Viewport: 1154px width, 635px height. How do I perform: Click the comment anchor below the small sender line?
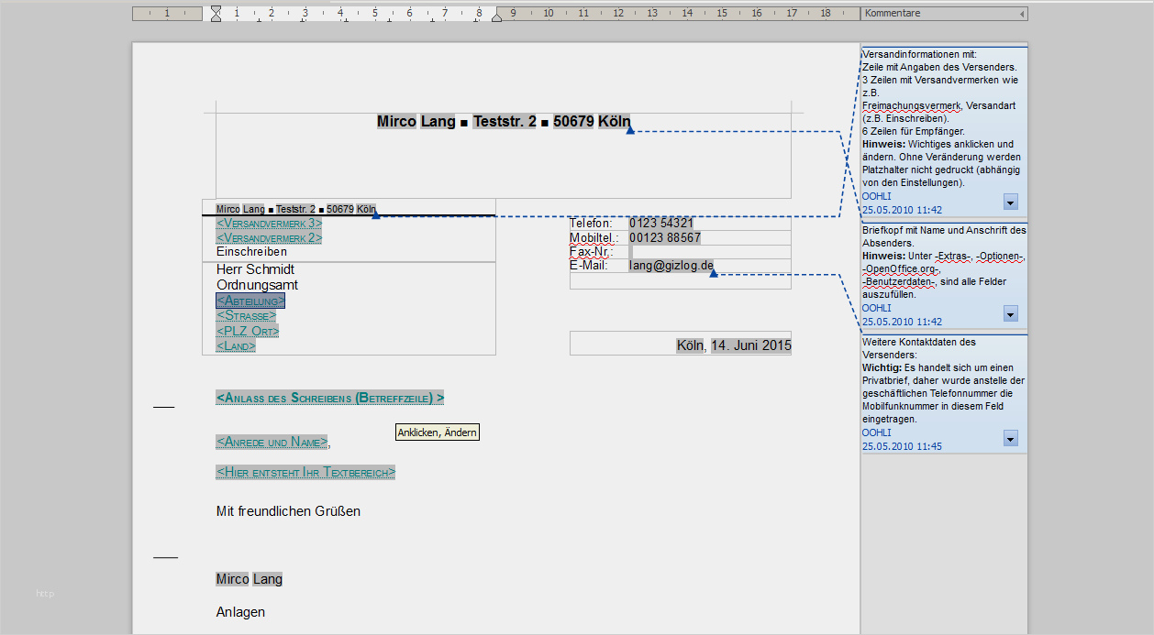pos(375,215)
